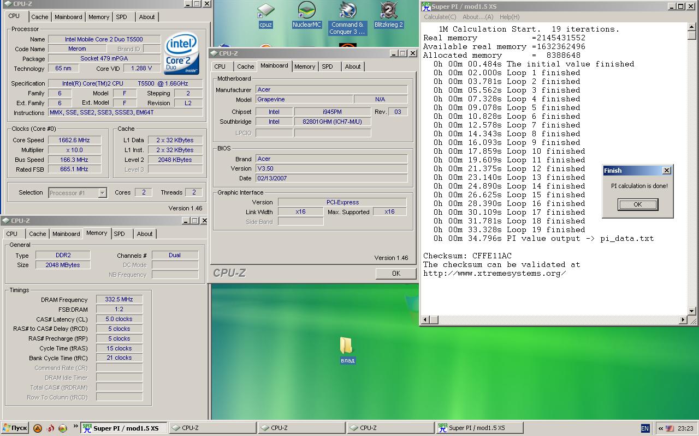The image size is (699, 436).
Task: Click the Checksum: CFFE11AC line
Action: point(467,256)
